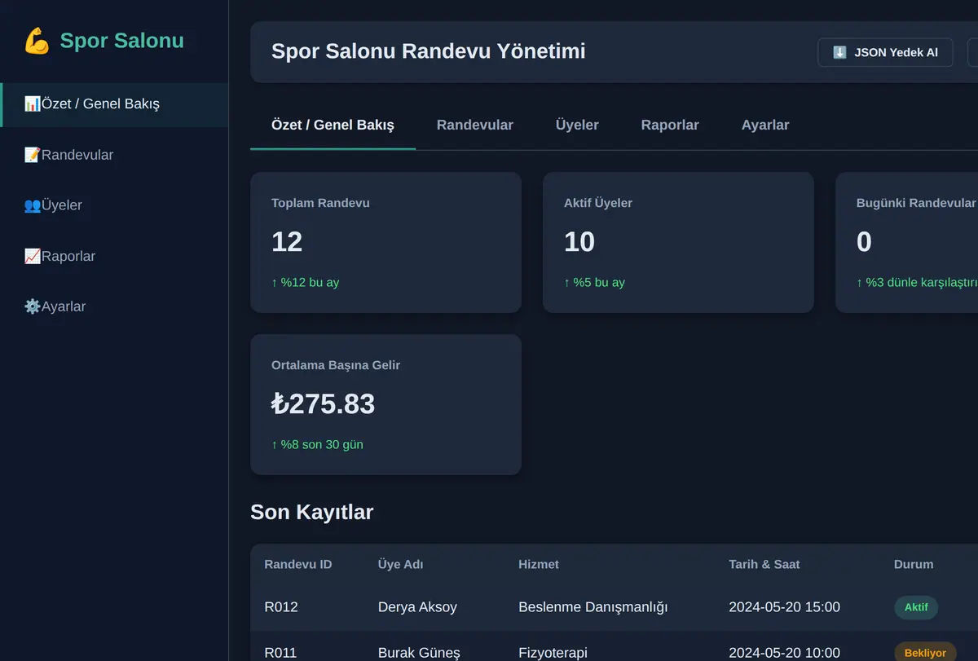Click the '↑ %12 bu ay' trend text
Image resolution: width=978 pixels, height=661 pixels.
[x=306, y=282]
